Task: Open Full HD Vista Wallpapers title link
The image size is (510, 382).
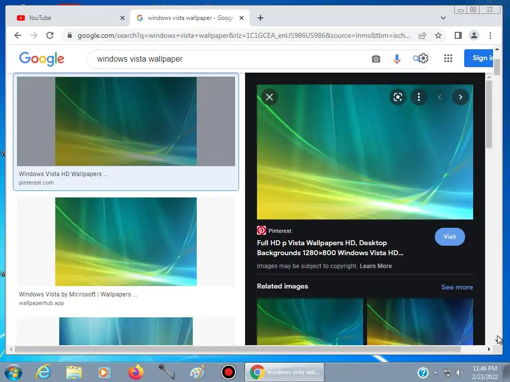Action: [330, 248]
